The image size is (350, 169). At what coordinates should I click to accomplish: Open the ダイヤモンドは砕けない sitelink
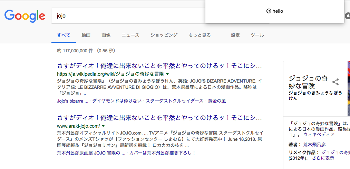pyautogui.click(x=117, y=101)
